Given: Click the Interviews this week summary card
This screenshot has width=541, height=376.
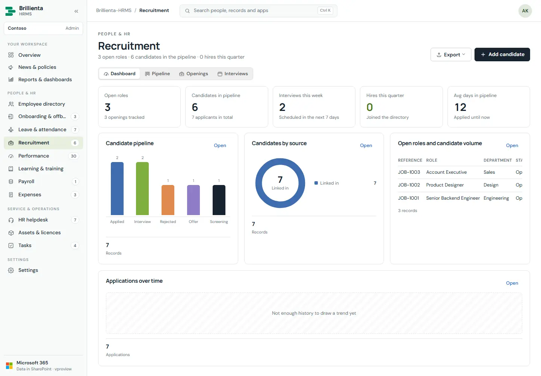Looking at the screenshot, I should pos(314,107).
